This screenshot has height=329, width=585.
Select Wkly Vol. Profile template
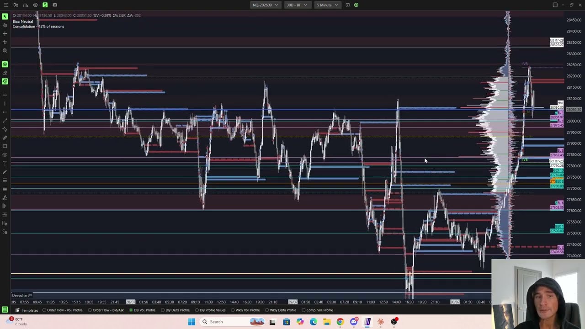[245, 310]
